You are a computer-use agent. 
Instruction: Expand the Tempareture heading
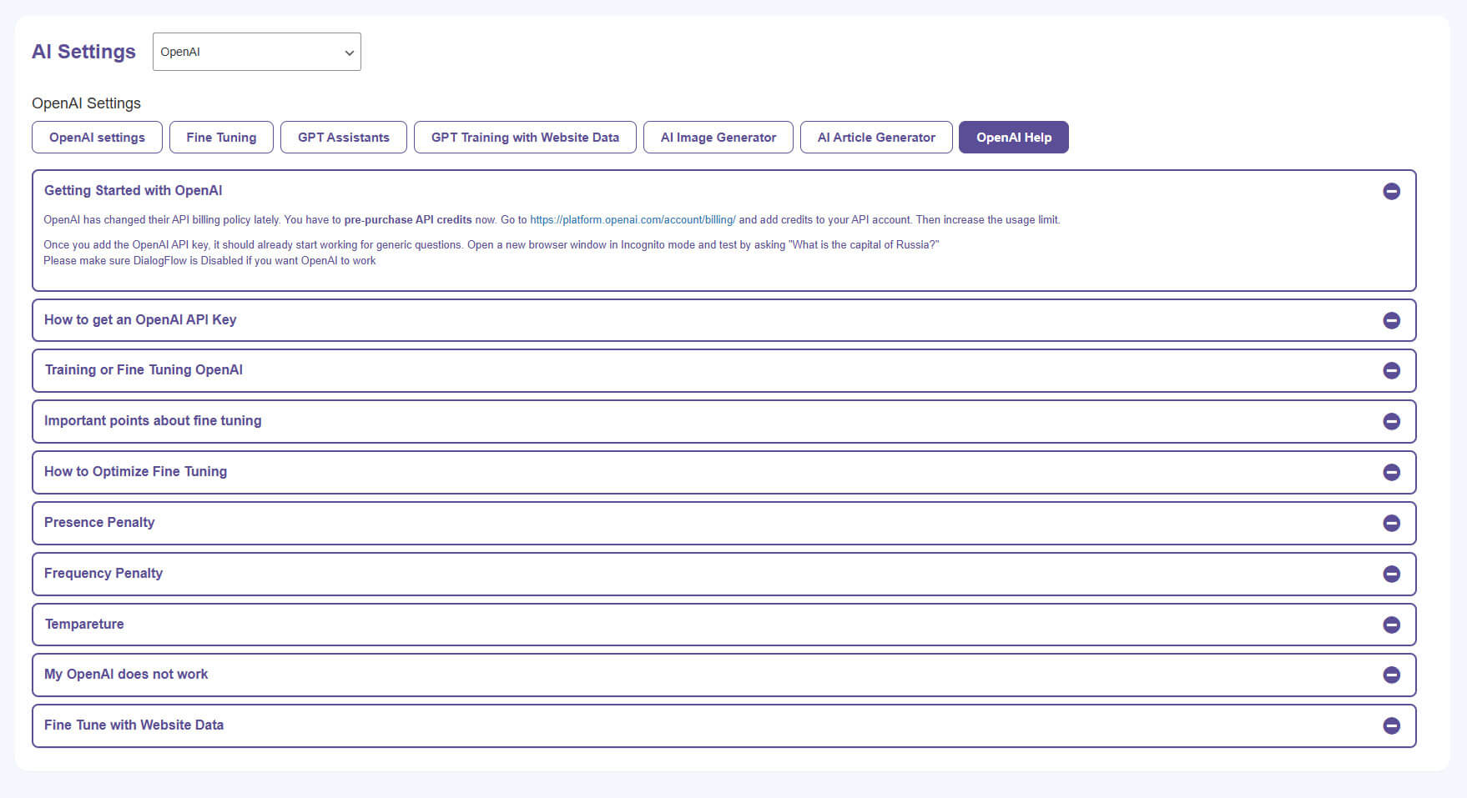(x=84, y=624)
